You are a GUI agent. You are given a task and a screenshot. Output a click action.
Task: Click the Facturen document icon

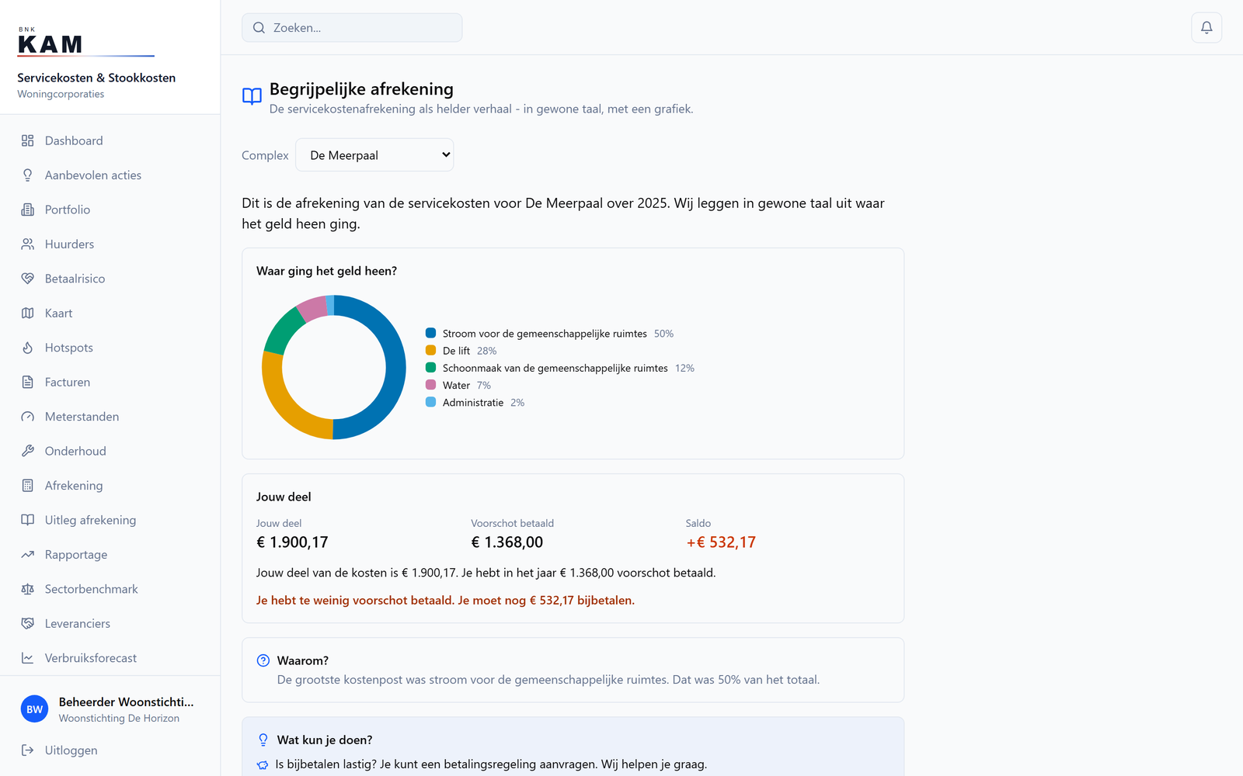pos(28,383)
